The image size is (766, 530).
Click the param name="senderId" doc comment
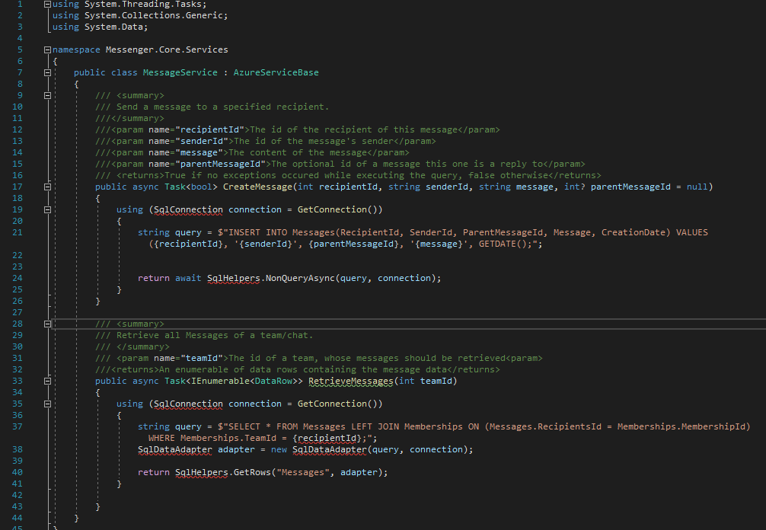click(265, 141)
